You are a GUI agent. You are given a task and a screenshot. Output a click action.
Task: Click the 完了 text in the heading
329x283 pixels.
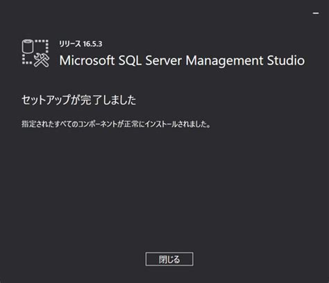[90, 100]
